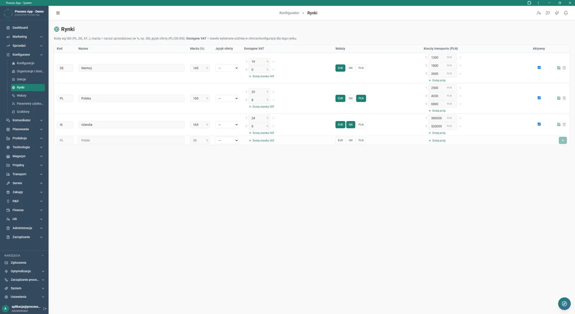Remove the 6800 PLN transport threshold
Viewport: 575px width, 314px height.
pos(460,104)
